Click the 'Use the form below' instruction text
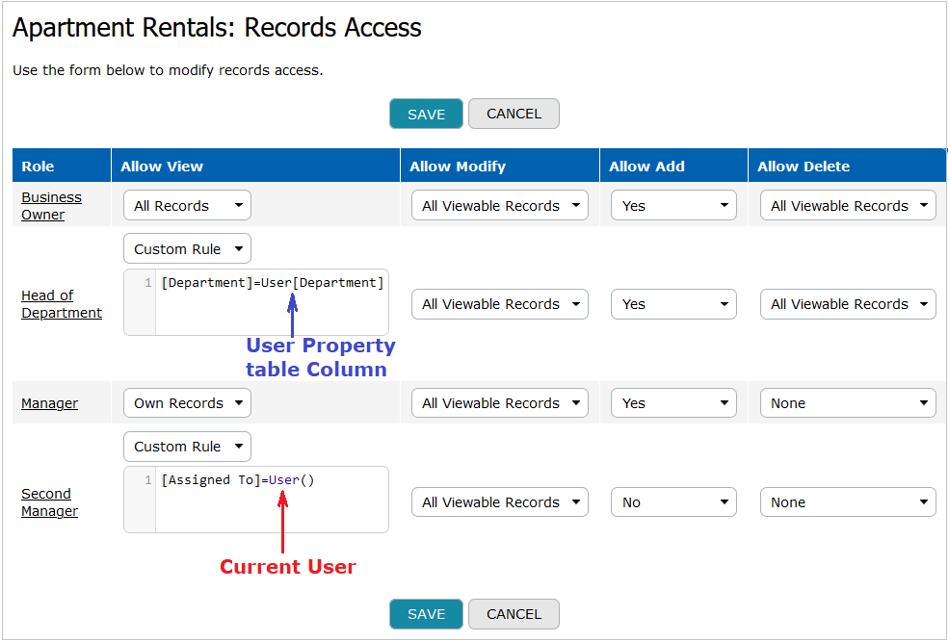Image resolution: width=949 pixels, height=642 pixels. tap(168, 70)
